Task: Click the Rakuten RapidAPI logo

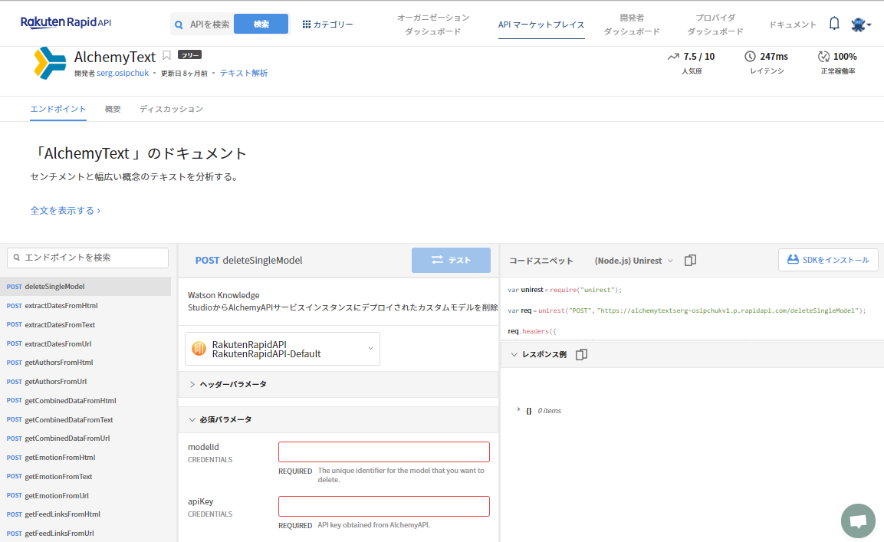Action: point(66,22)
